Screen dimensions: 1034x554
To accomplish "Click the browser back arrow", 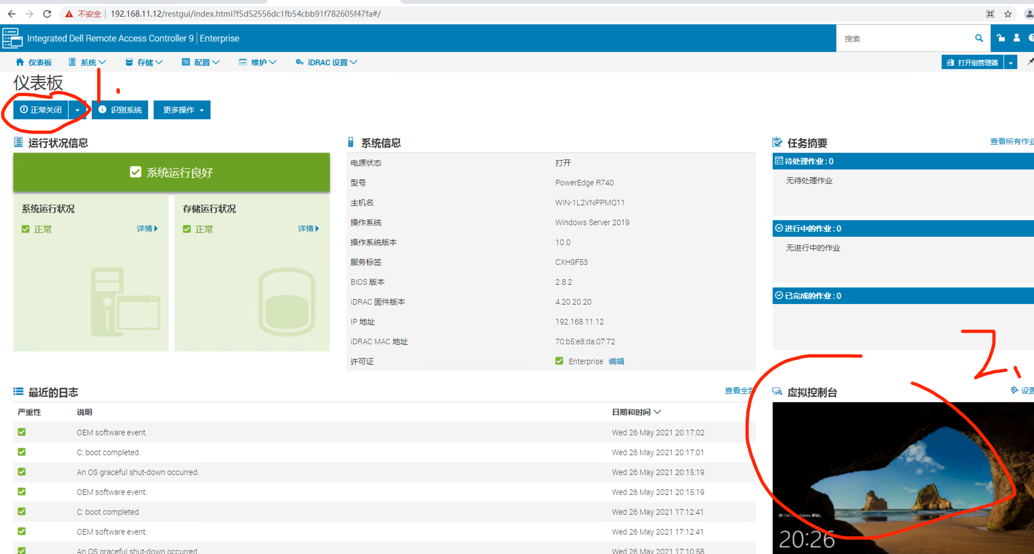I will 12,14.
